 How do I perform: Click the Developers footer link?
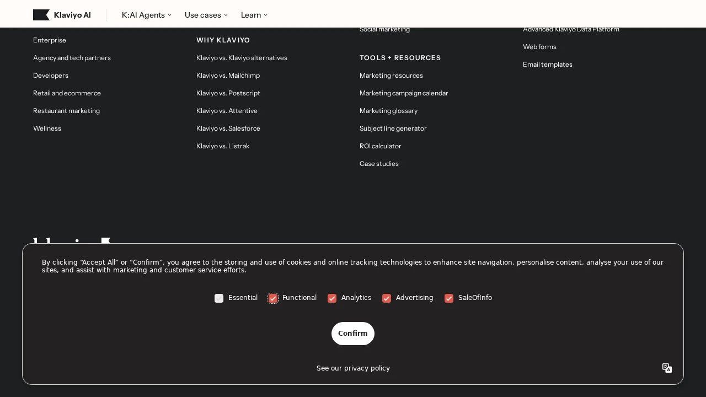point(50,76)
